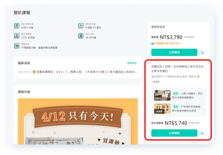Add NT$5,740 bundle to cart
The height and width of the screenshot is (155, 223).
202,133
